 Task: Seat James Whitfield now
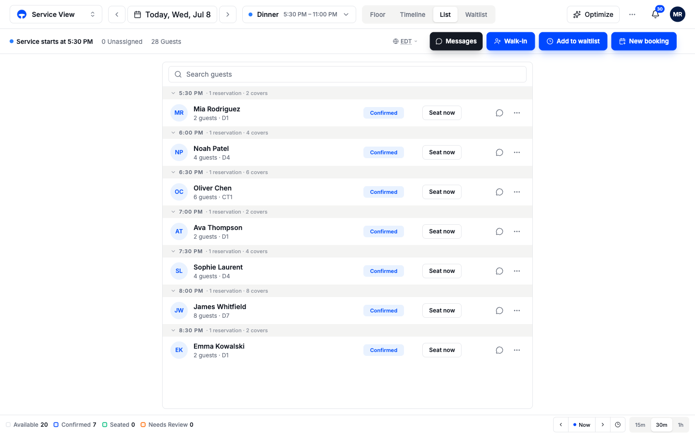442,311
